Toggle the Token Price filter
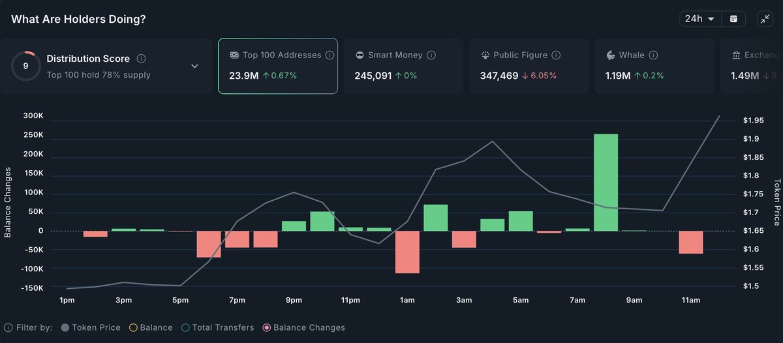 (x=90, y=327)
